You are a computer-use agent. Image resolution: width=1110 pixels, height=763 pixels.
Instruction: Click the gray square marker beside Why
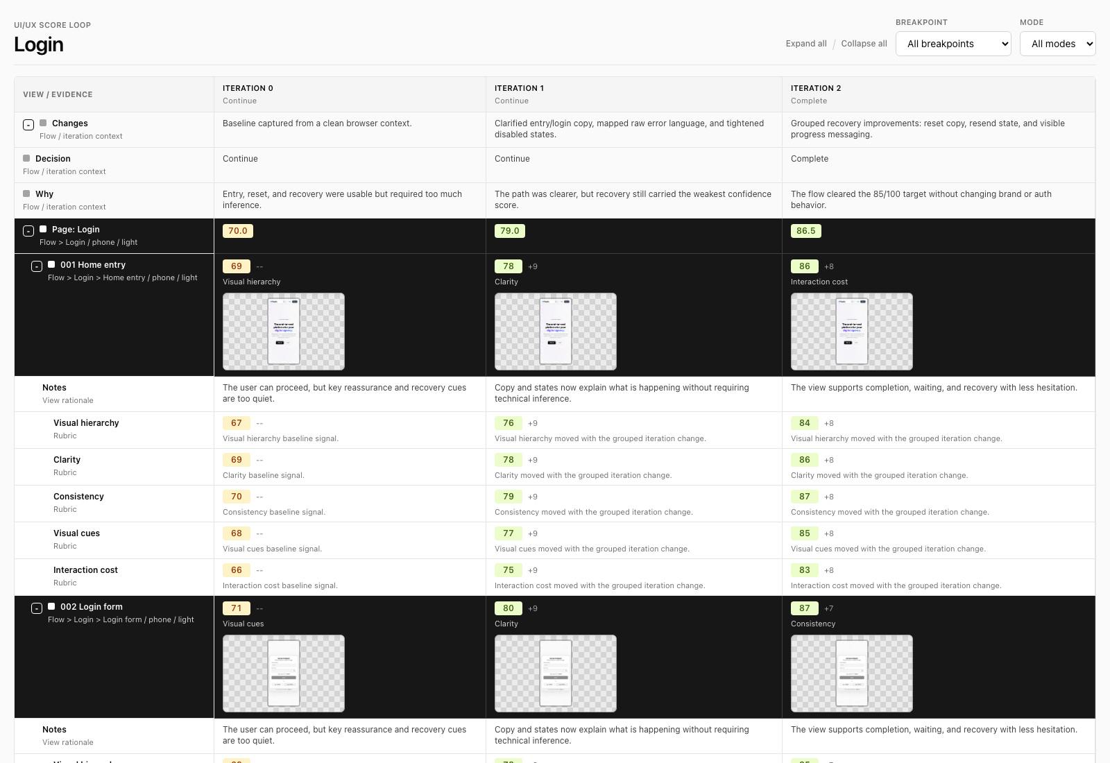coord(26,194)
